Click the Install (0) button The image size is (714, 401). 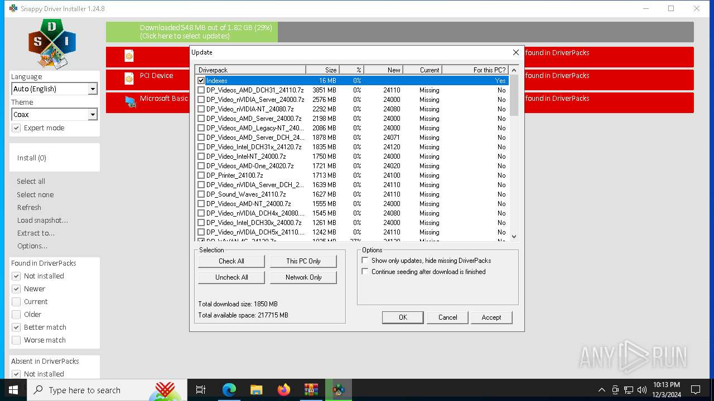(x=54, y=158)
